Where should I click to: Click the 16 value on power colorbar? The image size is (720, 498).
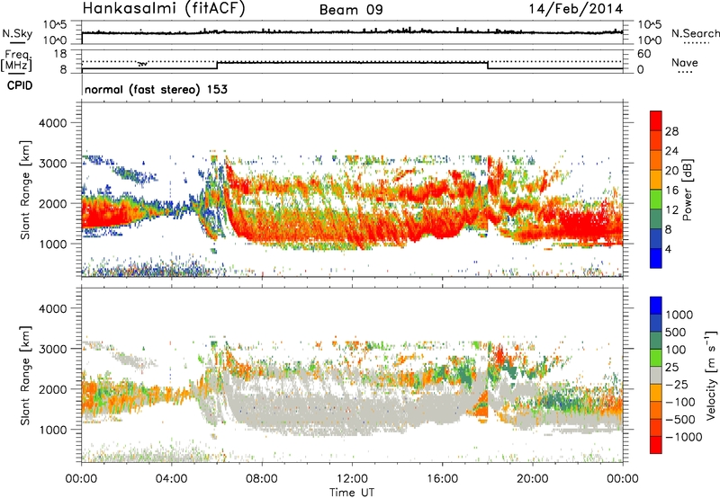pos(671,191)
